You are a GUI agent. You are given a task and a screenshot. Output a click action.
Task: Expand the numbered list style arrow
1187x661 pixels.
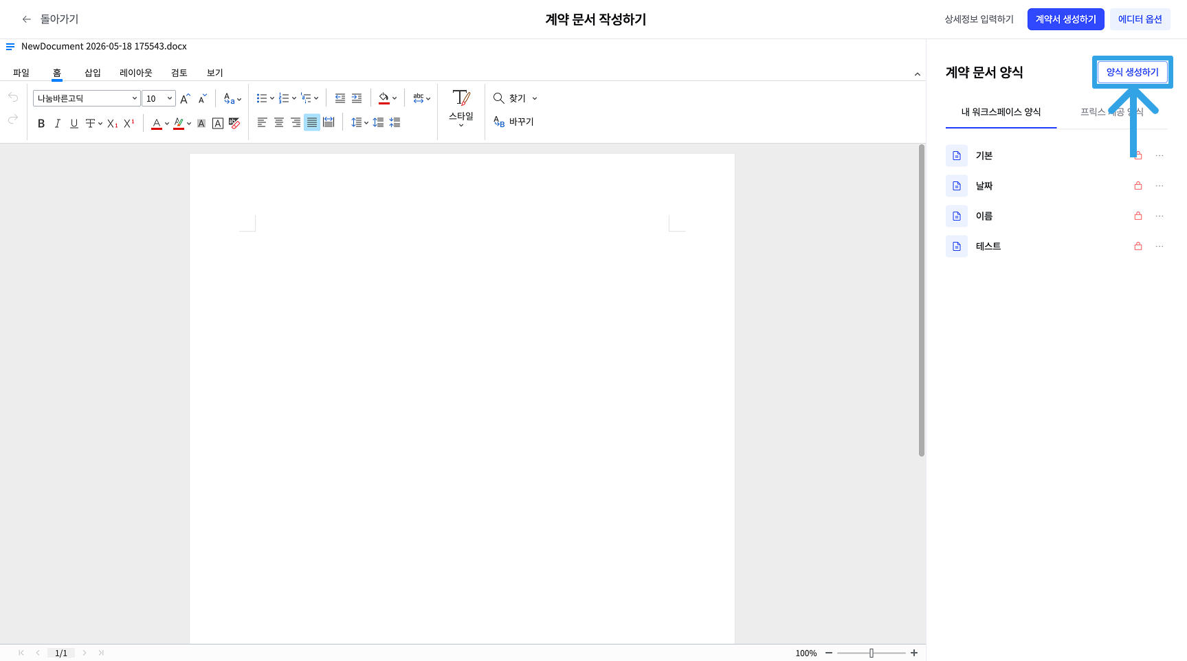294,98
